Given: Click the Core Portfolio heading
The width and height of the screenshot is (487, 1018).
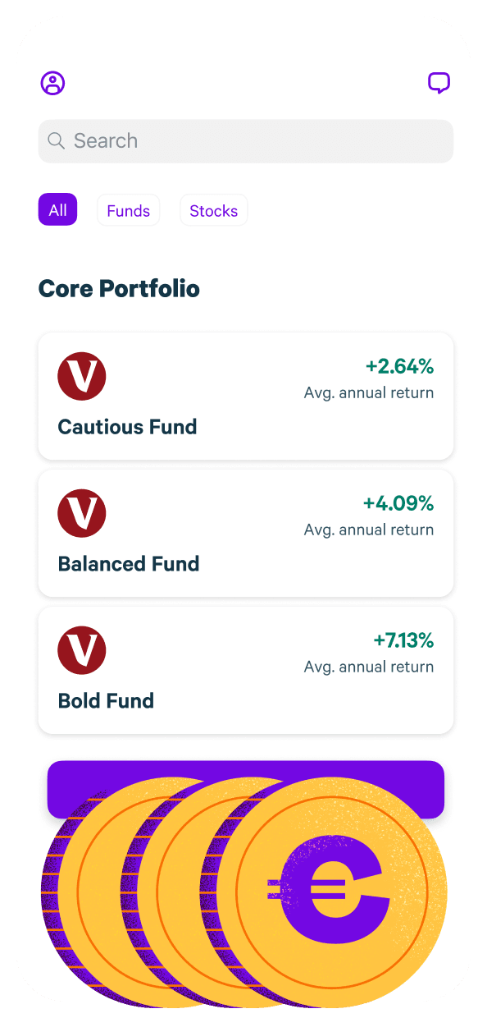Looking at the screenshot, I should [119, 289].
